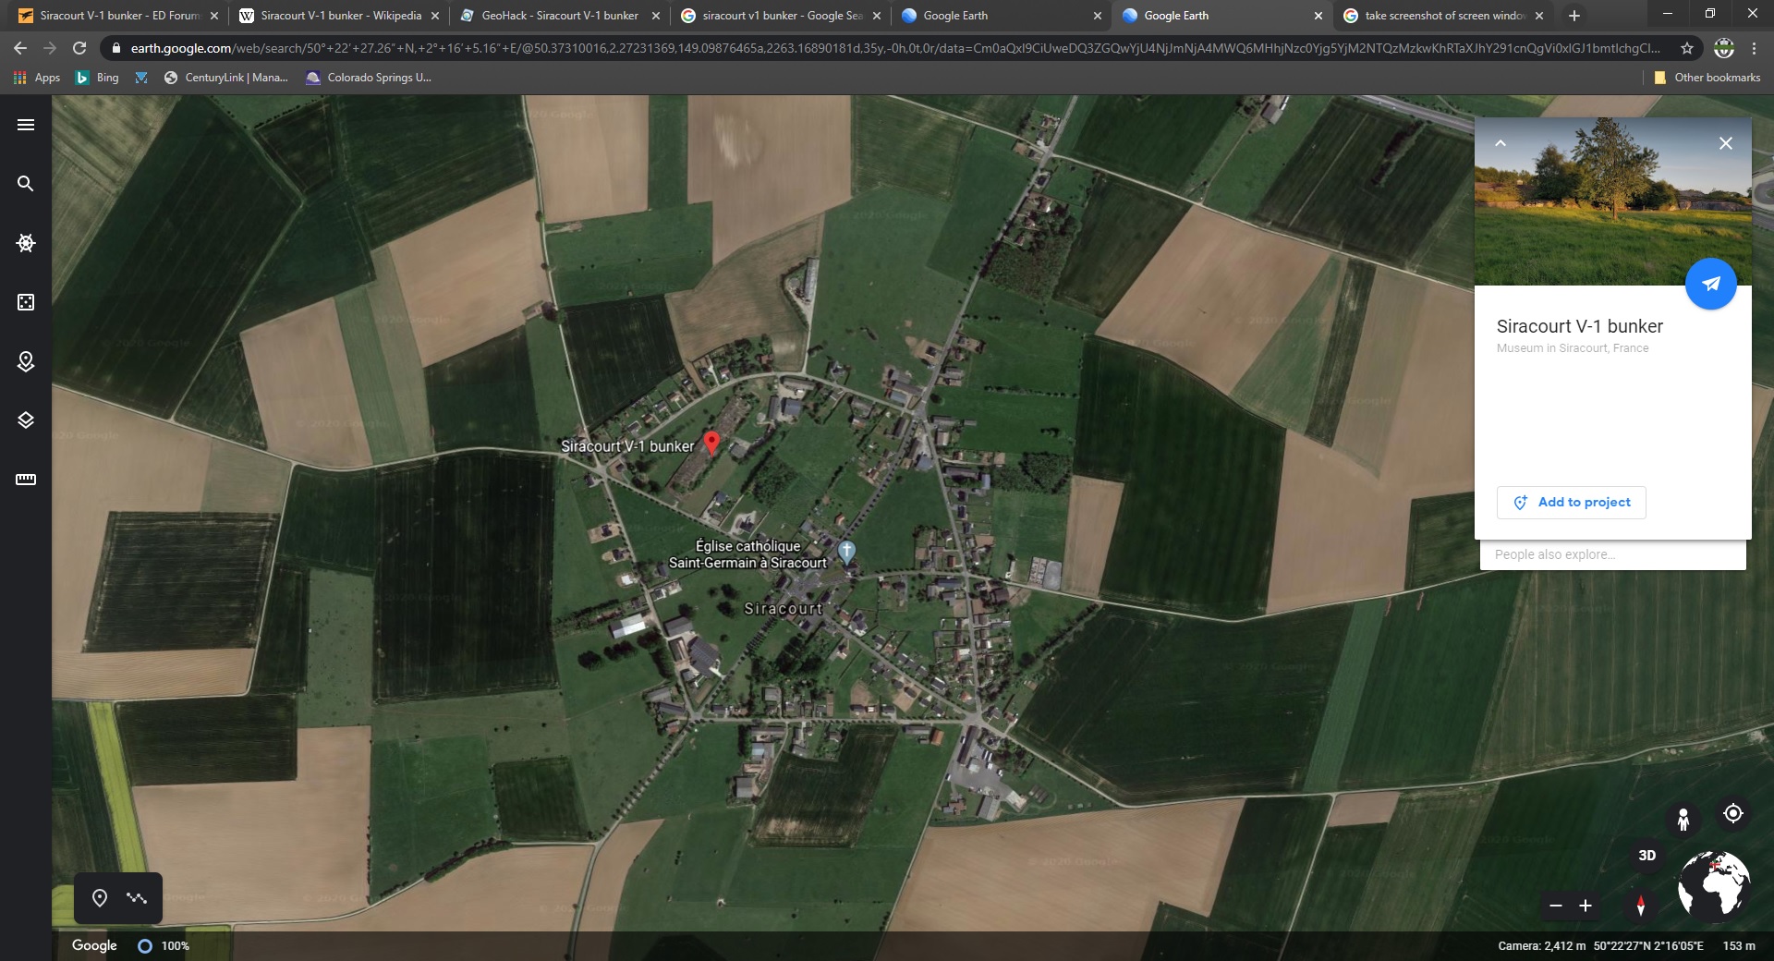Click the address bar URL
The width and height of the screenshot is (1774, 961).
coord(894,48)
